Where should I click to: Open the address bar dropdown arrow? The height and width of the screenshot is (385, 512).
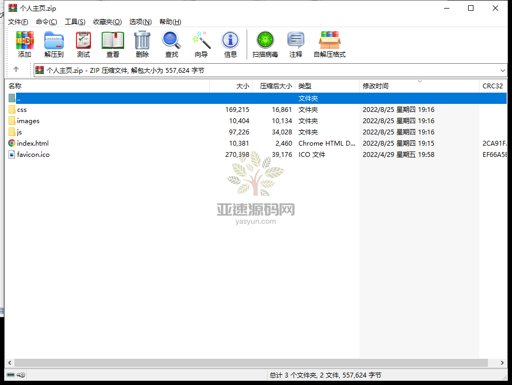point(503,70)
